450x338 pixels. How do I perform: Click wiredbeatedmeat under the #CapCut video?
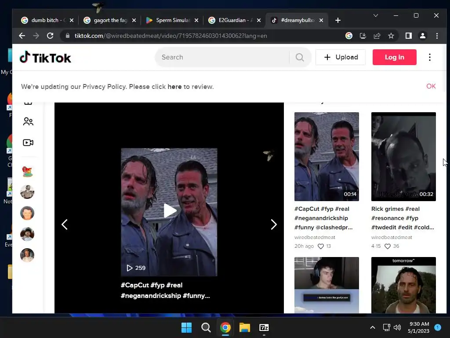click(315, 237)
